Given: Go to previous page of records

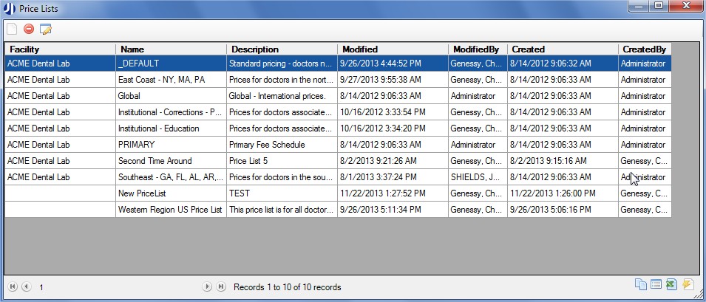Looking at the screenshot, I should pos(26,286).
